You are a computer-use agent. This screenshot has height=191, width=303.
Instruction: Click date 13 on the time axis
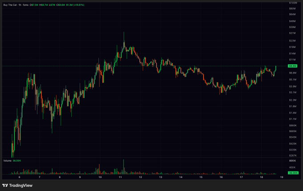click(x=160, y=177)
